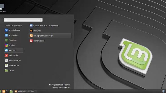Click the Multimídia play icon

pos(6,55)
